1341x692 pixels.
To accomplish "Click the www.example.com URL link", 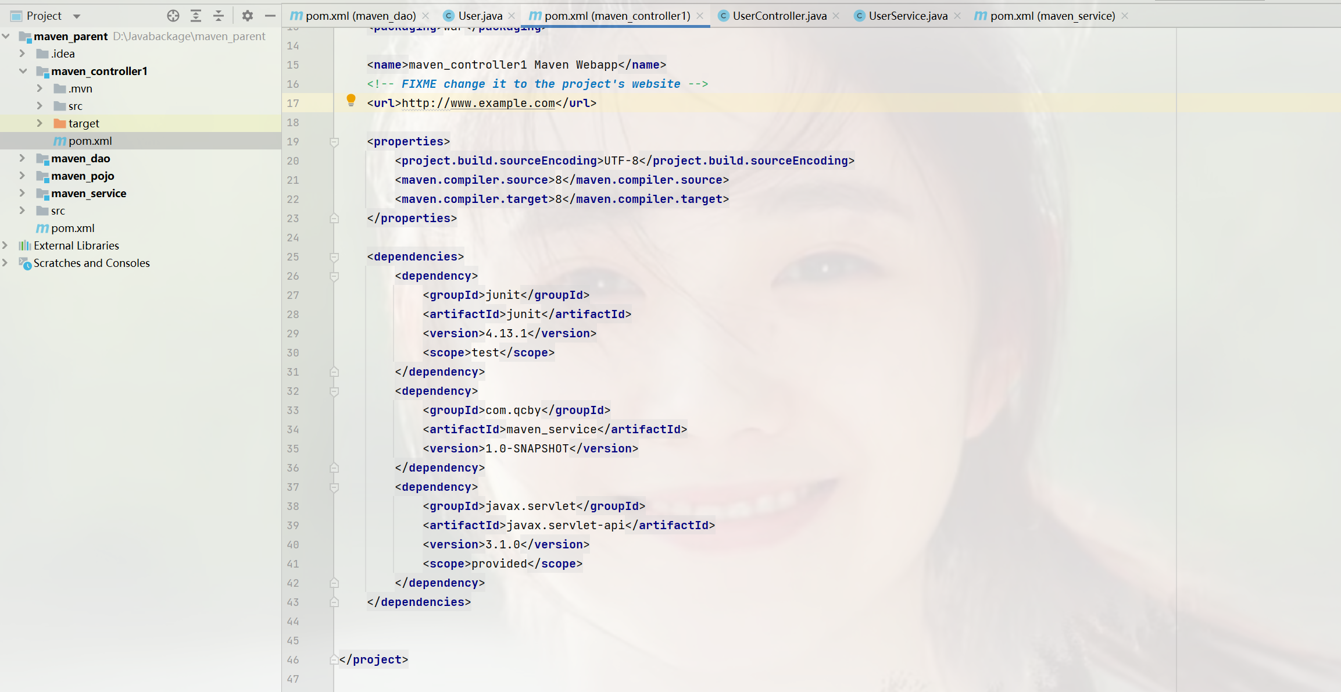I will tap(502, 103).
